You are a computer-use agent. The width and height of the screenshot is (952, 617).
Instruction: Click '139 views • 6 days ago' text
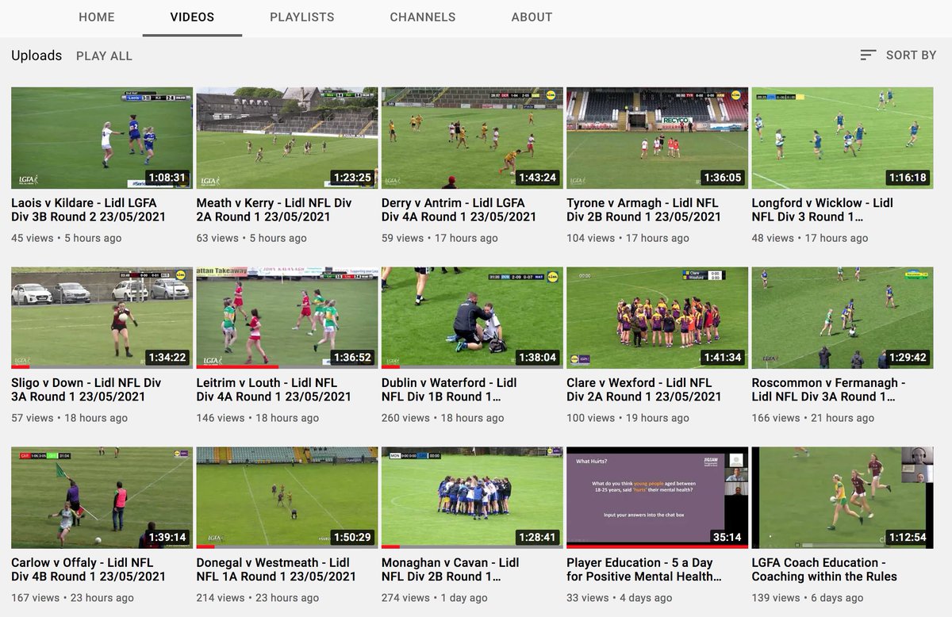pos(808,598)
